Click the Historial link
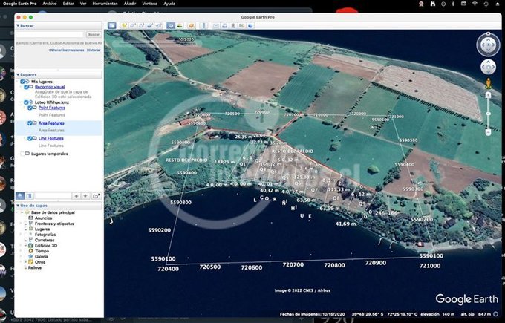Image resolution: width=505 pixels, height=323 pixels. (94, 50)
